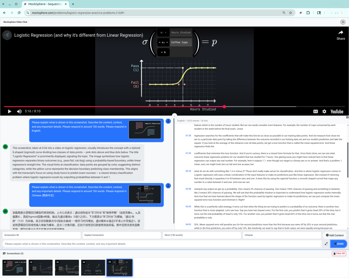349x278 pixels.
Task: Hide the transcript using the eye icon
Action: tap(347, 117)
